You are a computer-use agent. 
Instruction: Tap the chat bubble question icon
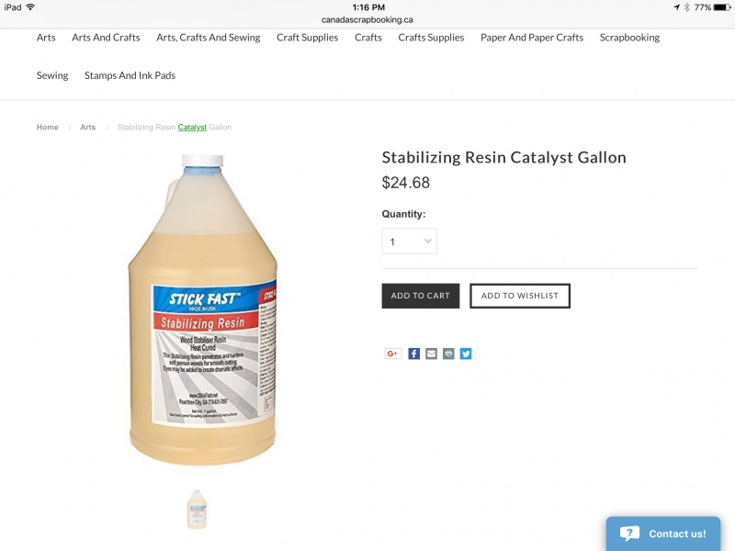[x=629, y=534]
